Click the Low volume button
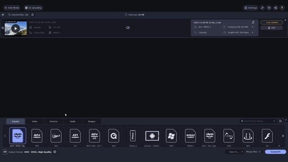Image resolution: width=288 pixels, height=162 pixels. point(272,22)
